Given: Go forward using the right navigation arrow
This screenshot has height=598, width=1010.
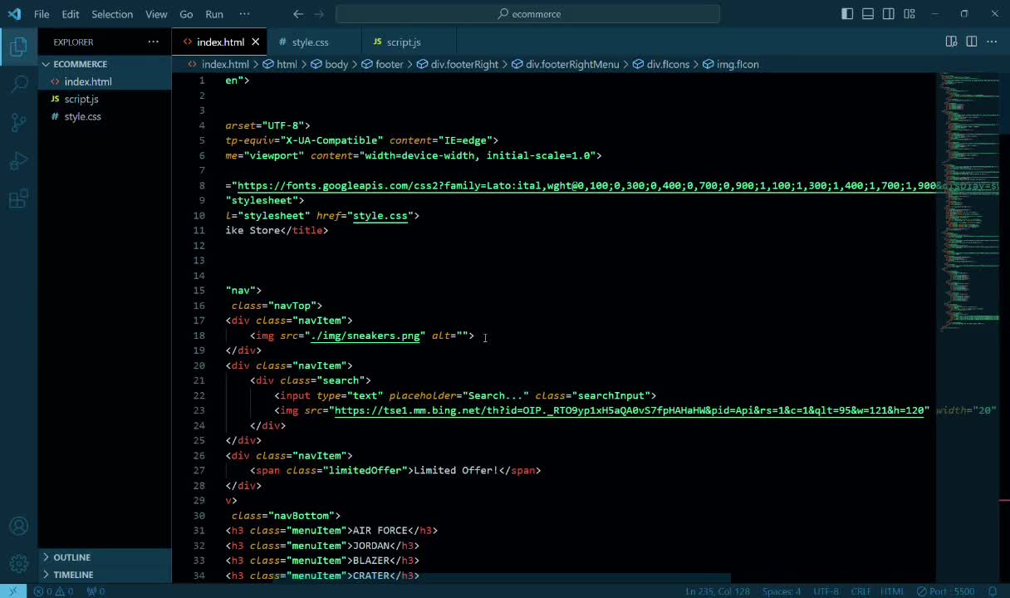Looking at the screenshot, I should 320,14.
